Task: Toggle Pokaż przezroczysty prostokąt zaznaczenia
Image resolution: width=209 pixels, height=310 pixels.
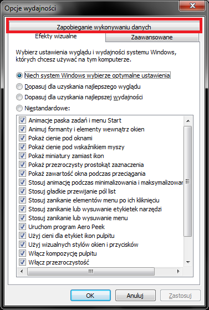Action: click(x=22, y=165)
